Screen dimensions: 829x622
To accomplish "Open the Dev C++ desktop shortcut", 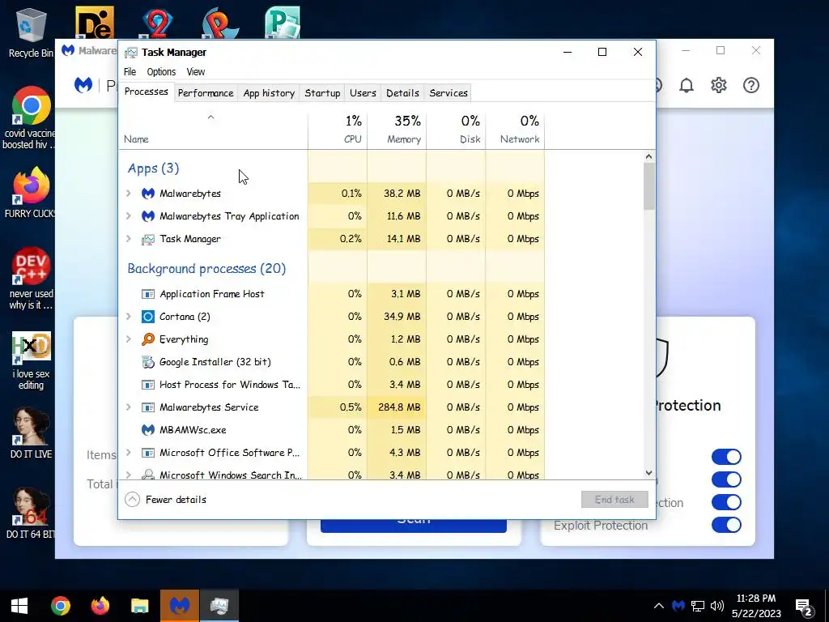I will point(31,279).
